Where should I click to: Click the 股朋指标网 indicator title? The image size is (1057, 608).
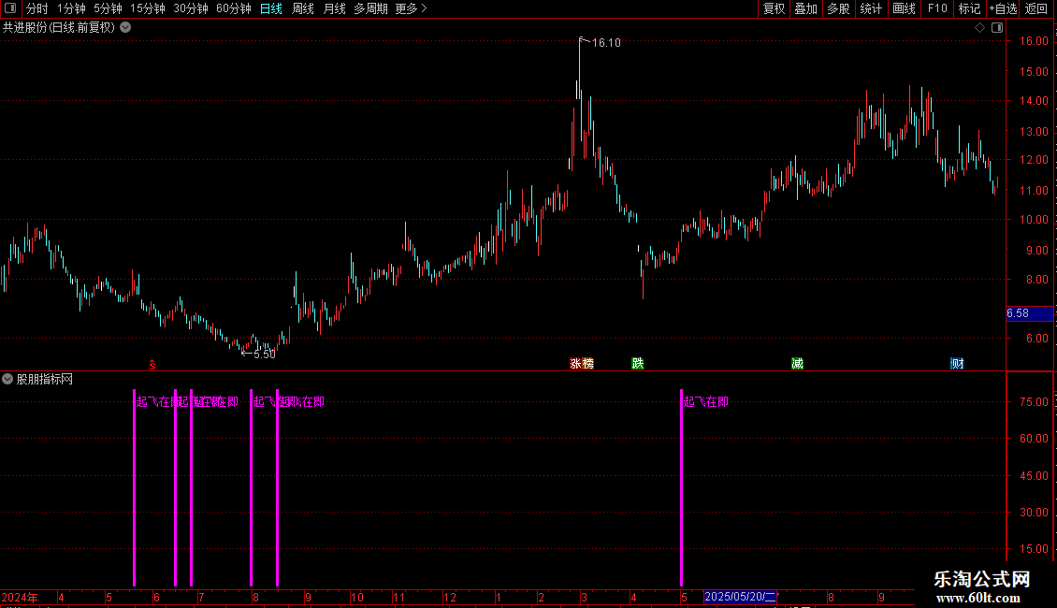(x=45, y=380)
